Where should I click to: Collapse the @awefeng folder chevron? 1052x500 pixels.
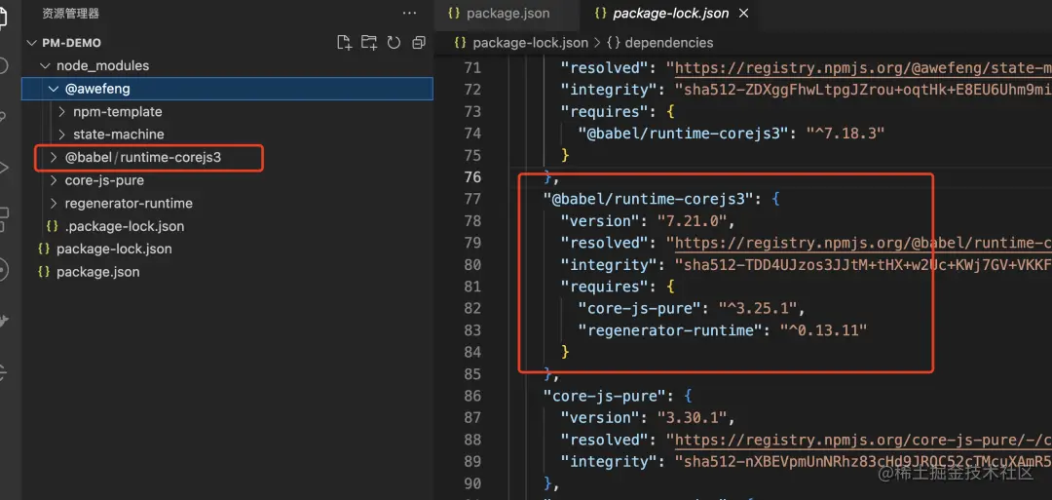pyautogui.click(x=54, y=89)
